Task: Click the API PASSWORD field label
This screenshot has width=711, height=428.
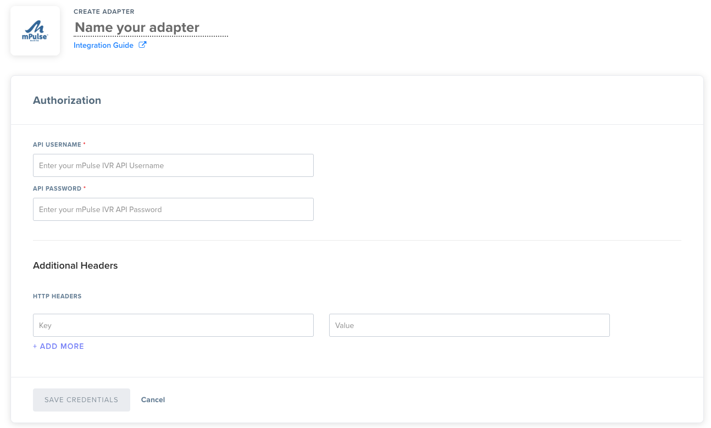Action: (x=57, y=188)
